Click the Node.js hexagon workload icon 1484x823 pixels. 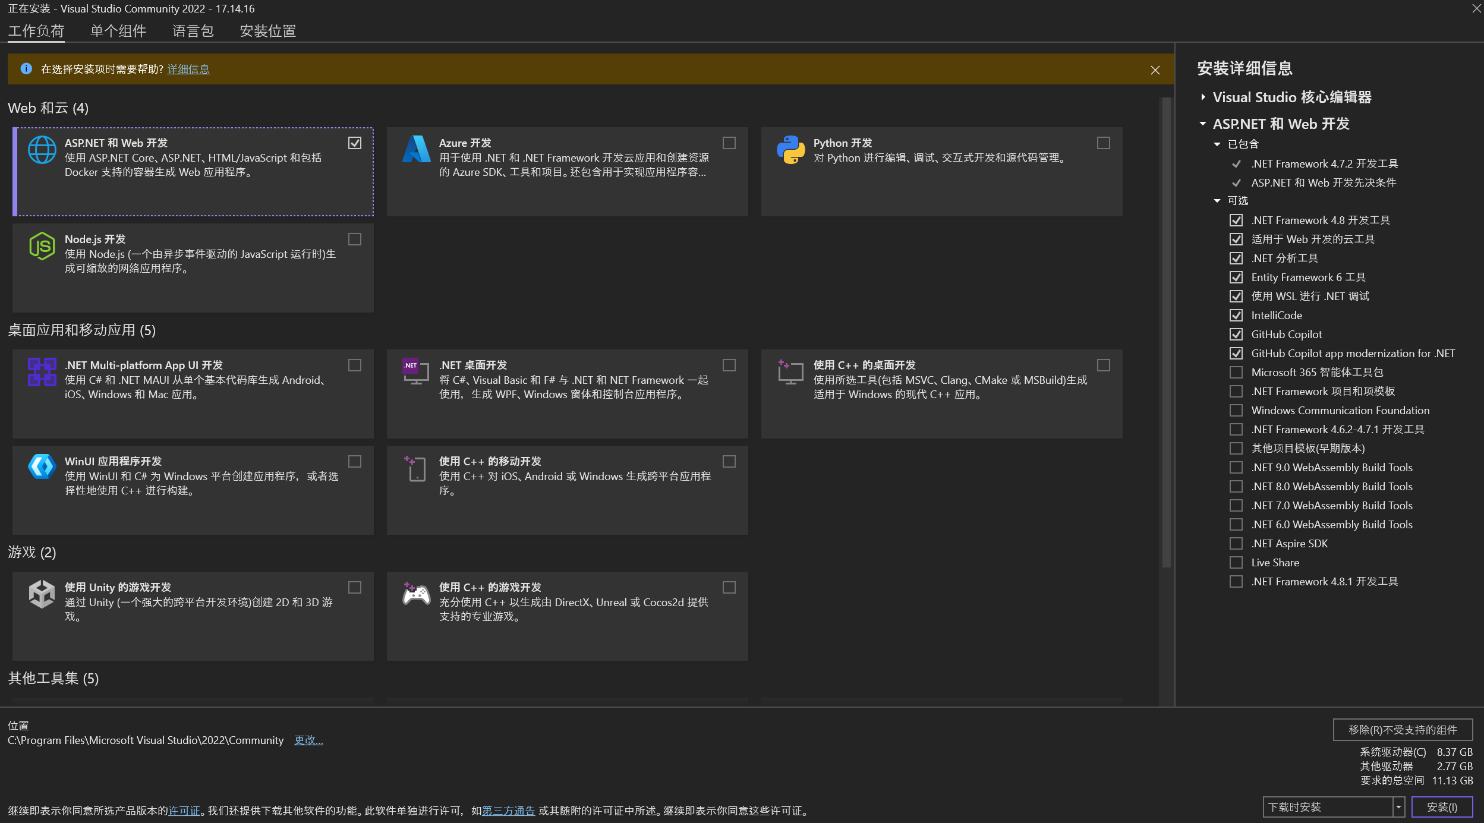(42, 246)
